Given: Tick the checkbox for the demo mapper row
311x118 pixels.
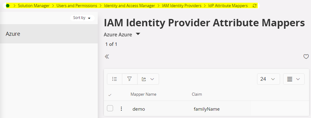Looking at the screenshot, I should coord(110,108).
